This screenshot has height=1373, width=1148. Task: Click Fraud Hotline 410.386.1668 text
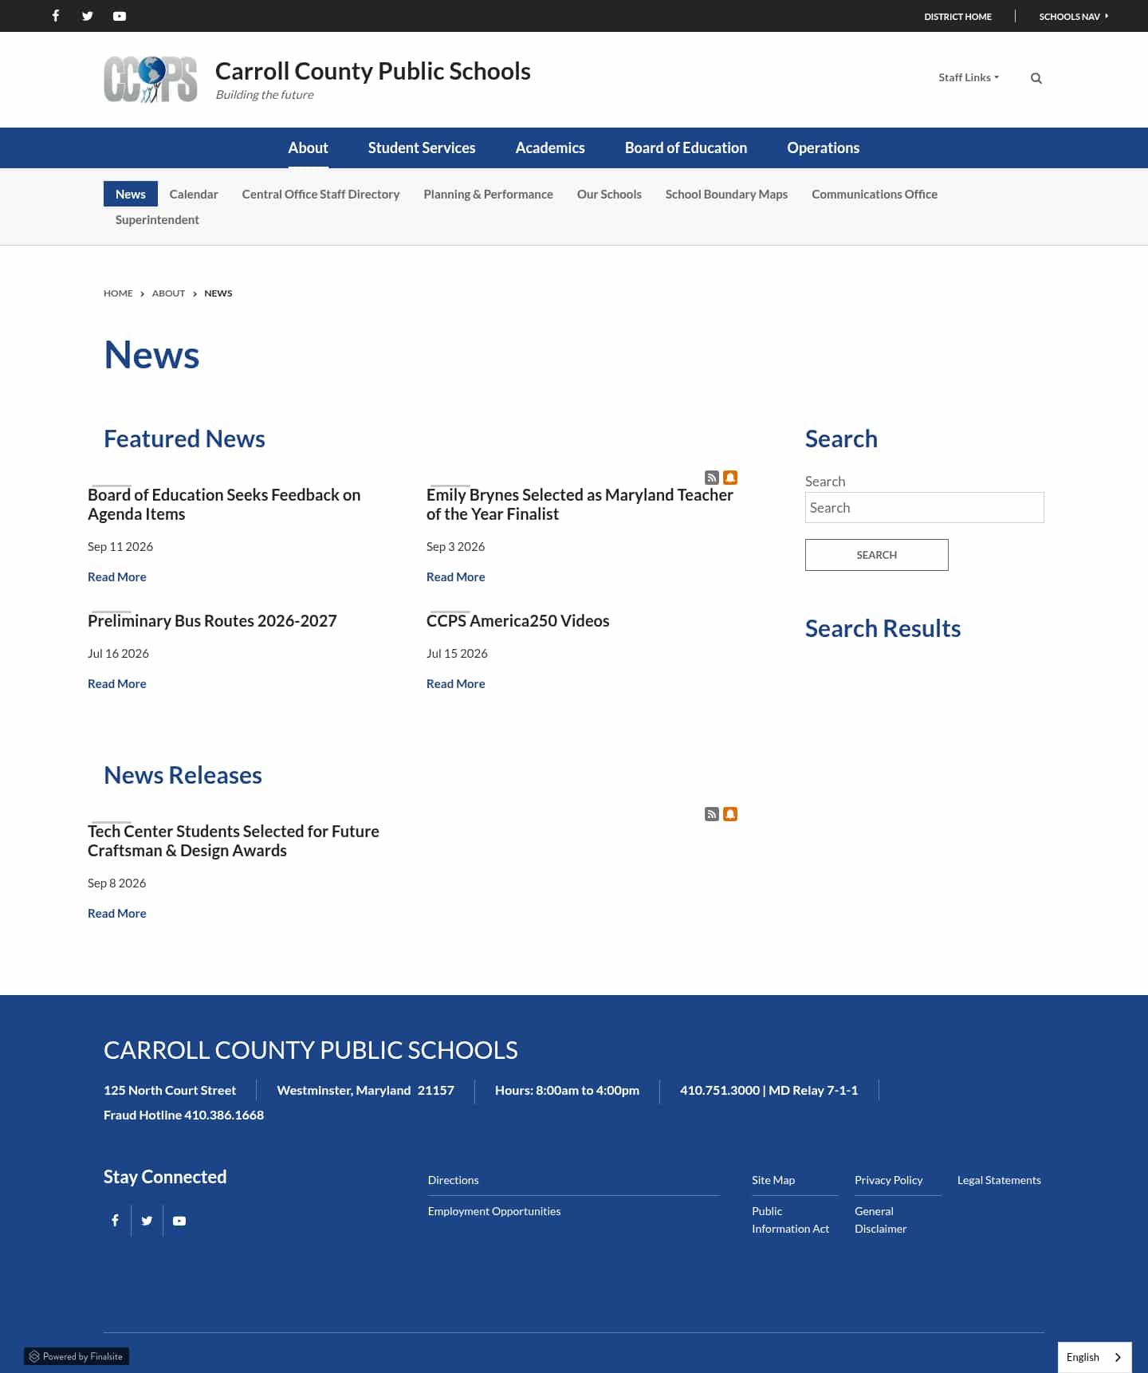(x=183, y=1115)
